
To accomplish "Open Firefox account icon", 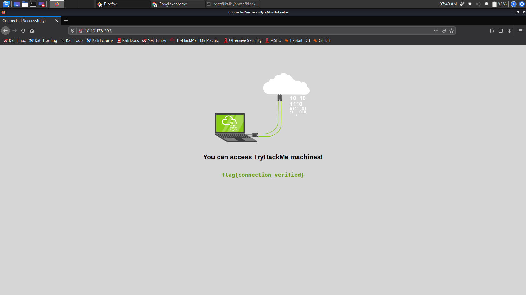I will [x=510, y=31].
